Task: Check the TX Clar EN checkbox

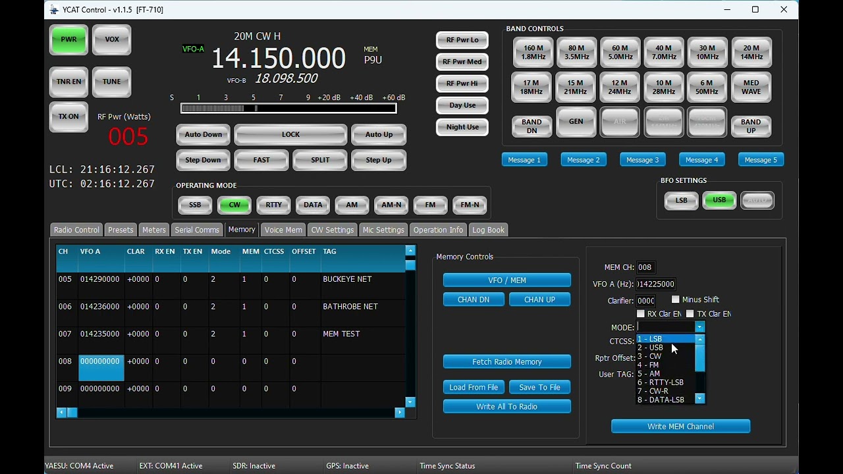Action: pos(690,314)
